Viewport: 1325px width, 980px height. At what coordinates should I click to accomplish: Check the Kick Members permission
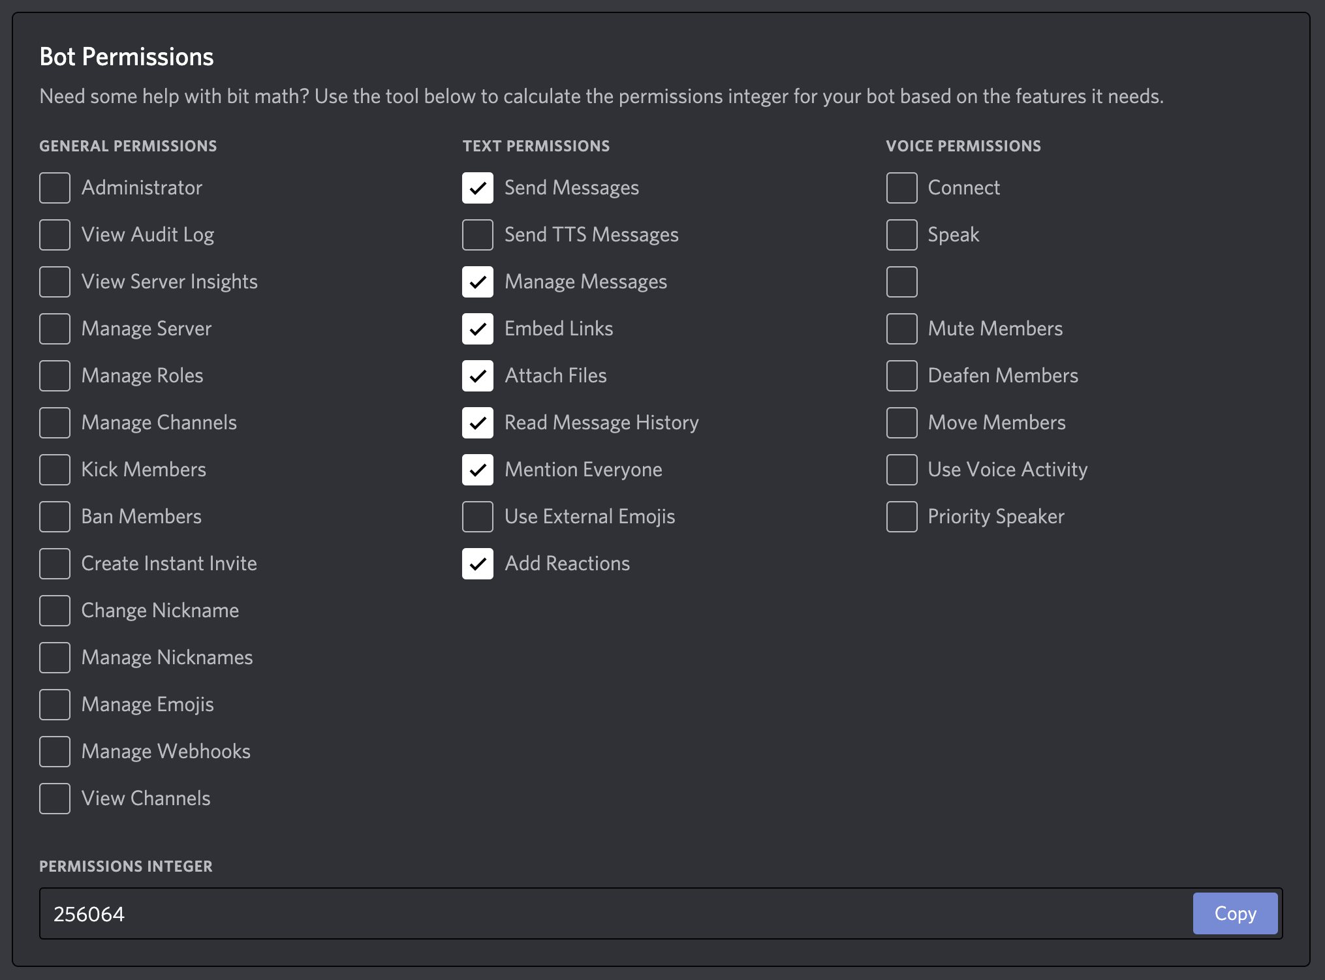[55, 470]
